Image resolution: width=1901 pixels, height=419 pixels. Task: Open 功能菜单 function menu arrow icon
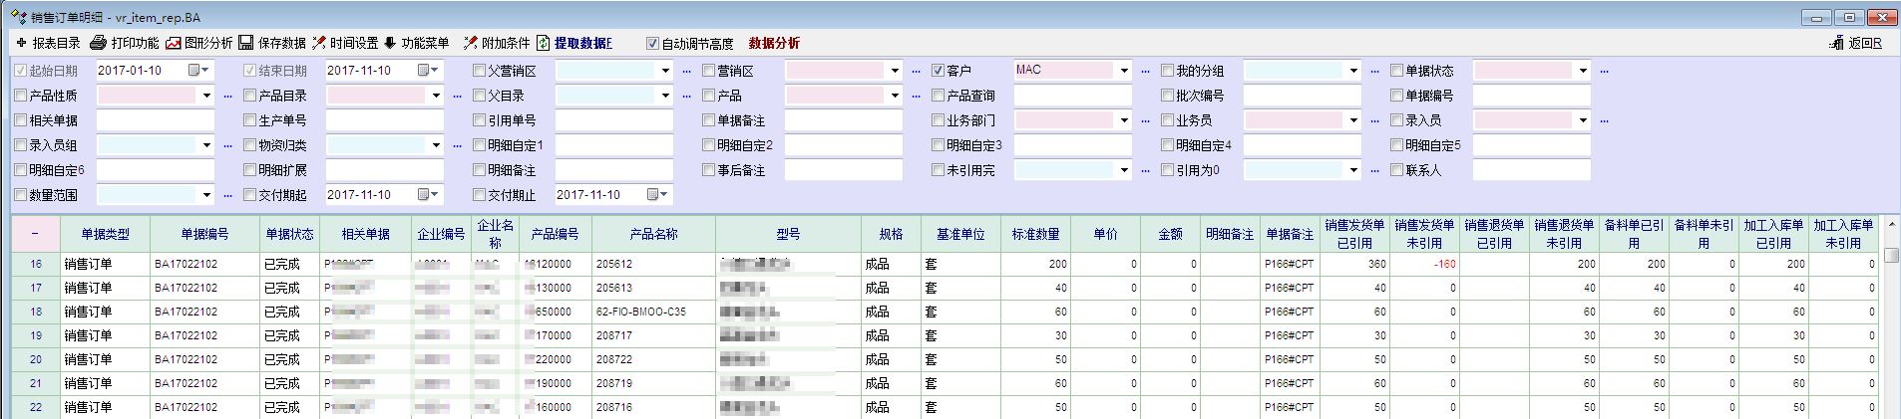coord(390,43)
